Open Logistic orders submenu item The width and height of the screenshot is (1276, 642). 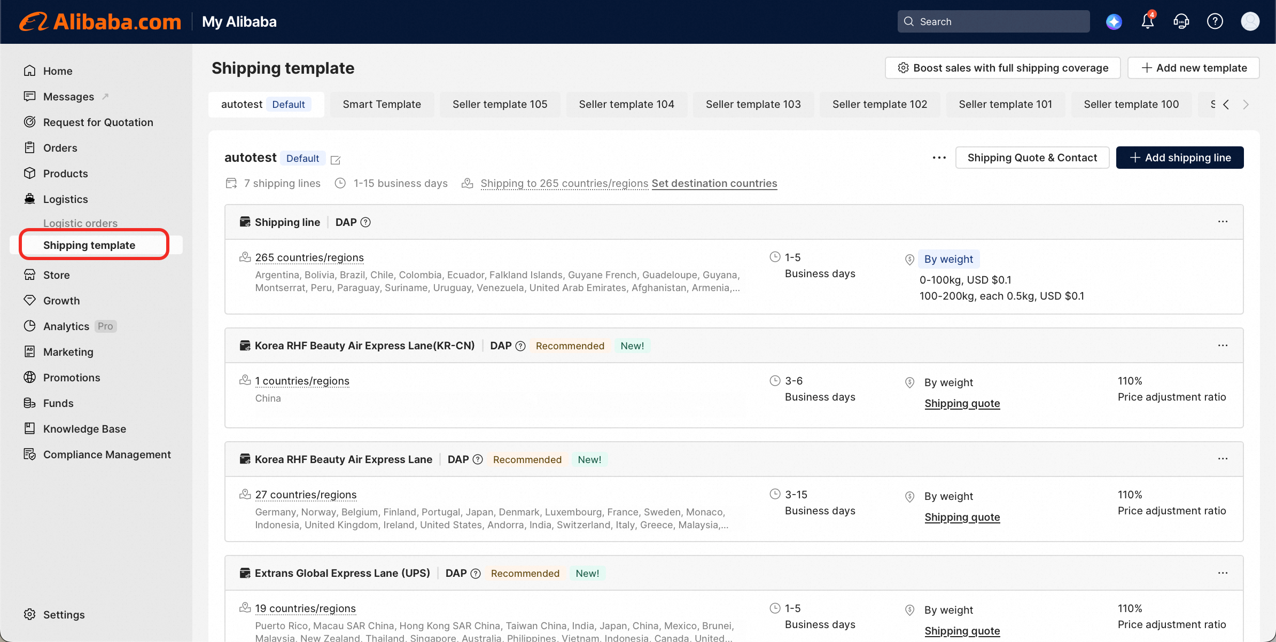80,223
